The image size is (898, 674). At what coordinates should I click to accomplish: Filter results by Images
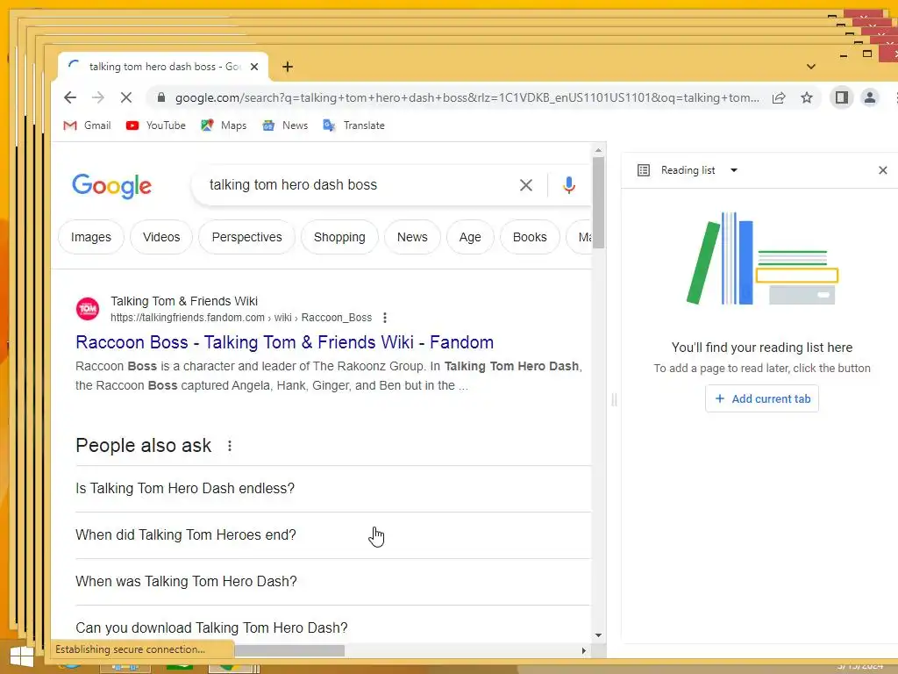click(91, 237)
